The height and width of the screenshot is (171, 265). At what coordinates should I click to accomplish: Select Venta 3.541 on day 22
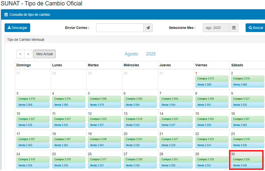coord(212,145)
